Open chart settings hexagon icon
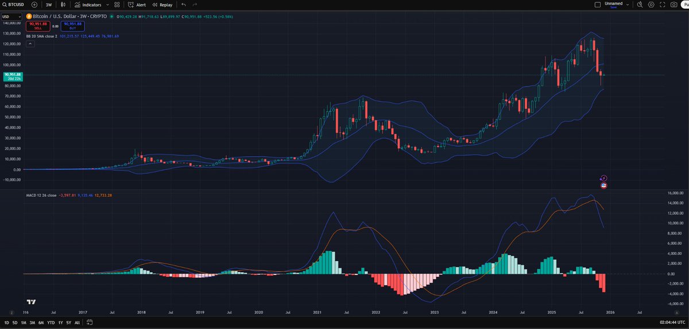The width and height of the screenshot is (689, 329). [x=651, y=4]
